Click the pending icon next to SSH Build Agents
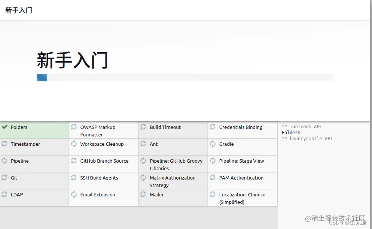 tap(74, 177)
